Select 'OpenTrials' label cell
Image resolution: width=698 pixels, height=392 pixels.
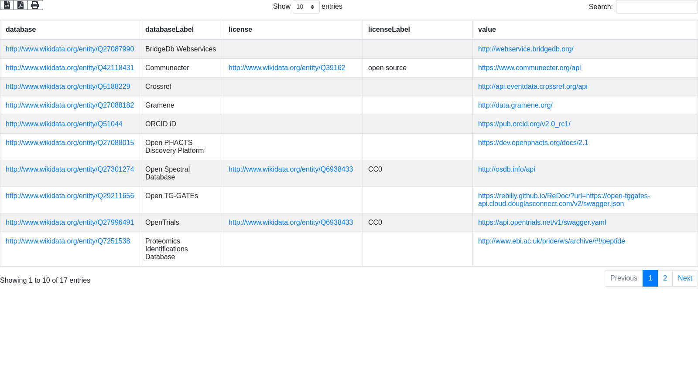[x=181, y=223]
